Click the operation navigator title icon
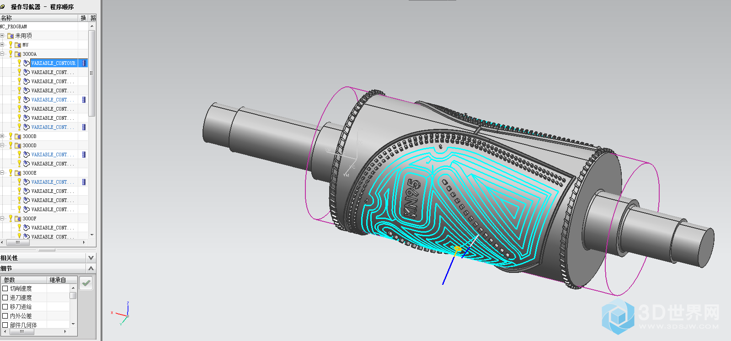The height and width of the screenshot is (341, 731). tap(3, 6)
